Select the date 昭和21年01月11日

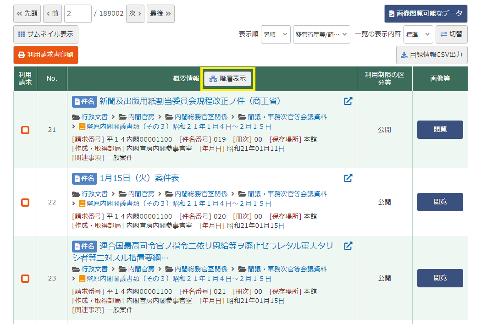(255, 148)
